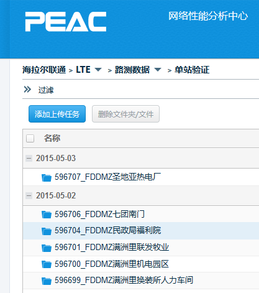The height and width of the screenshot is (293, 259).
Task: Click the PEAC logo
Action: 66,22
